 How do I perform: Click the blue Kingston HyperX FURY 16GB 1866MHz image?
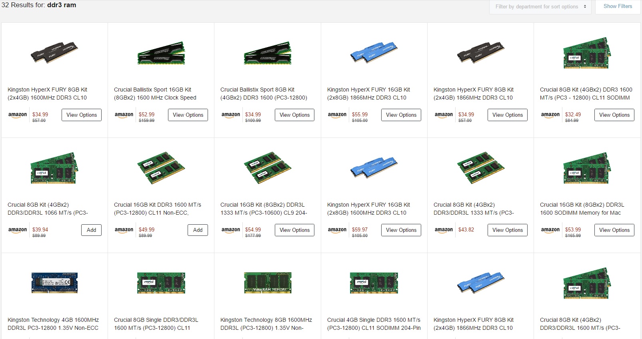[374, 52]
